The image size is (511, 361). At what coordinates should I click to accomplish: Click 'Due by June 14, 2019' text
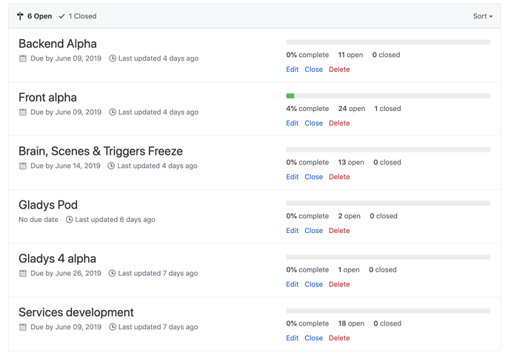click(x=65, y=166)
